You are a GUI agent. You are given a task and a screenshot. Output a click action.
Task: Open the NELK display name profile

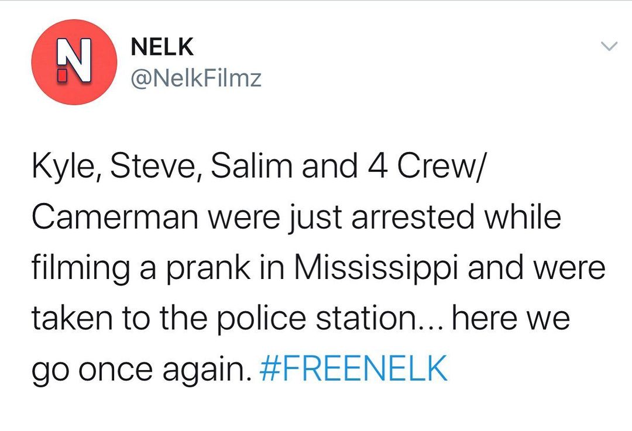click(x=162, y=47)
